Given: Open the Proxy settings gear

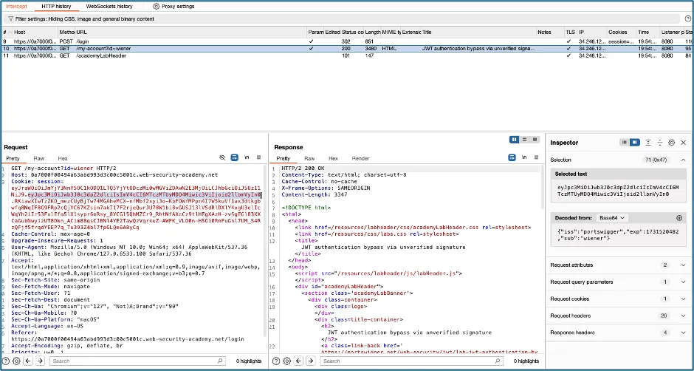Looking at the screenshot, I should 157,7.
